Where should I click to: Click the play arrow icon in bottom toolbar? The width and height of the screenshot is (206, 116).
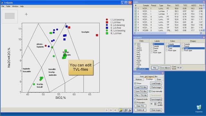[x=107, y=110]
